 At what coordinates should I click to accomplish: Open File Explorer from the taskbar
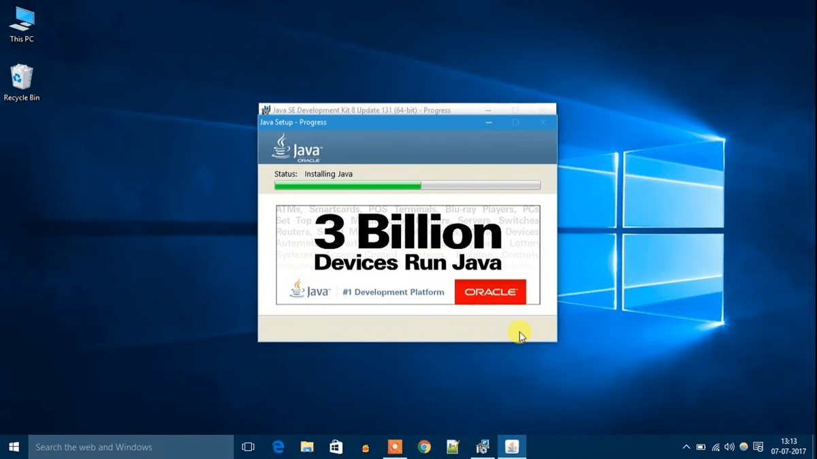(306, 447)
